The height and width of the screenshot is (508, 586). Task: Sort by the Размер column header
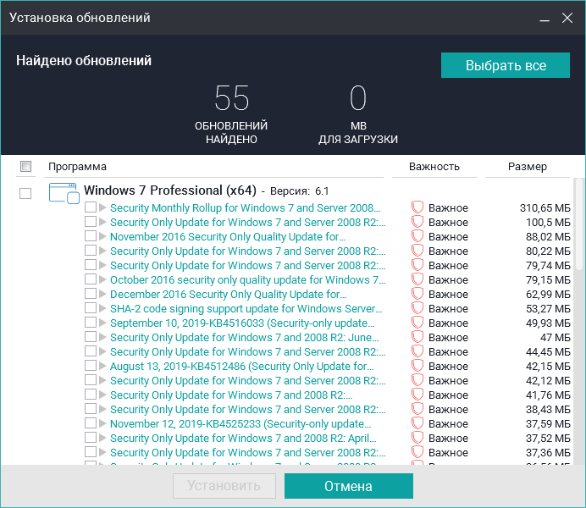tap(528, 167)
